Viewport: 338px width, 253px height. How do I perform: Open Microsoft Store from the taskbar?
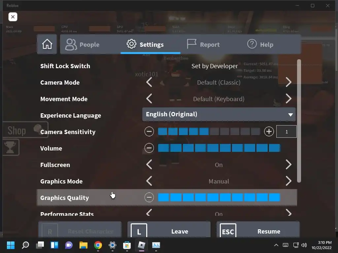127,245
